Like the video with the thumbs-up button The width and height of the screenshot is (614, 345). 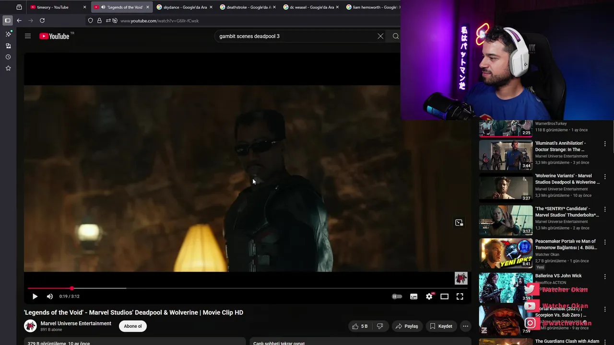360,326
